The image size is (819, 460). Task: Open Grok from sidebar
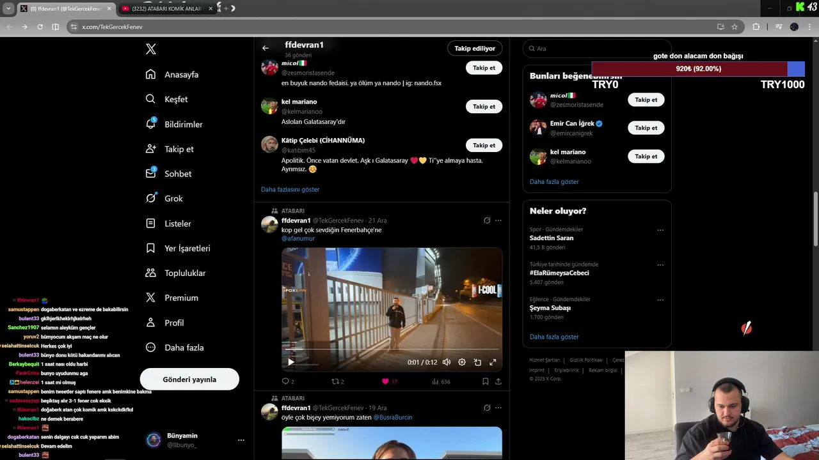(164, 199)
